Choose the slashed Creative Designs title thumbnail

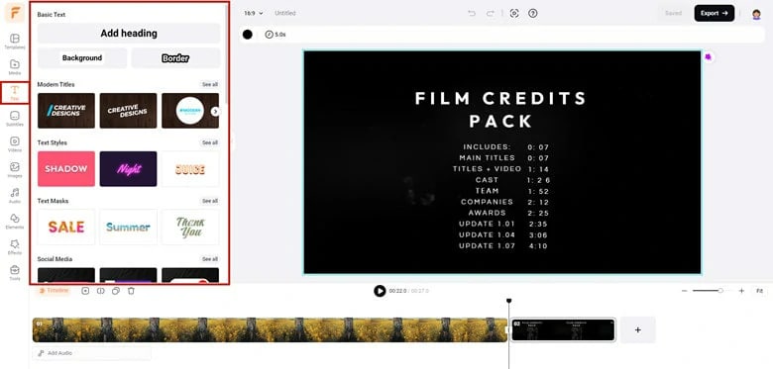[66, 111]
